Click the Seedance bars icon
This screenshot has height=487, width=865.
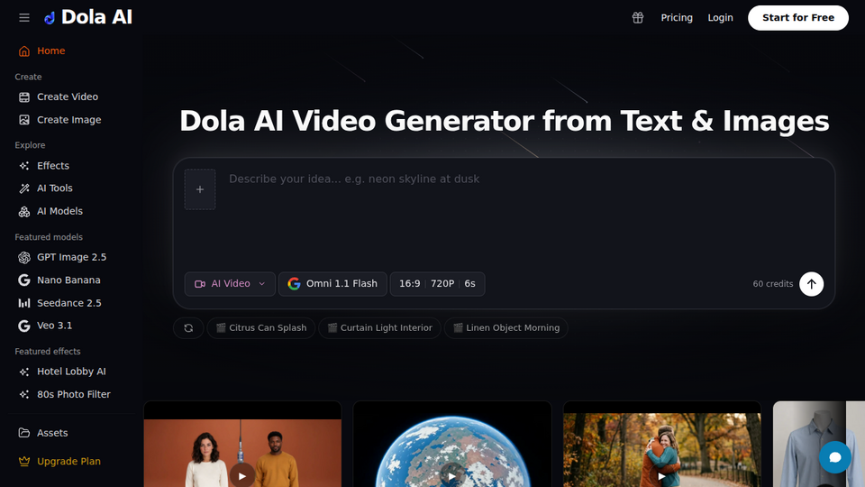pos(23,303)
